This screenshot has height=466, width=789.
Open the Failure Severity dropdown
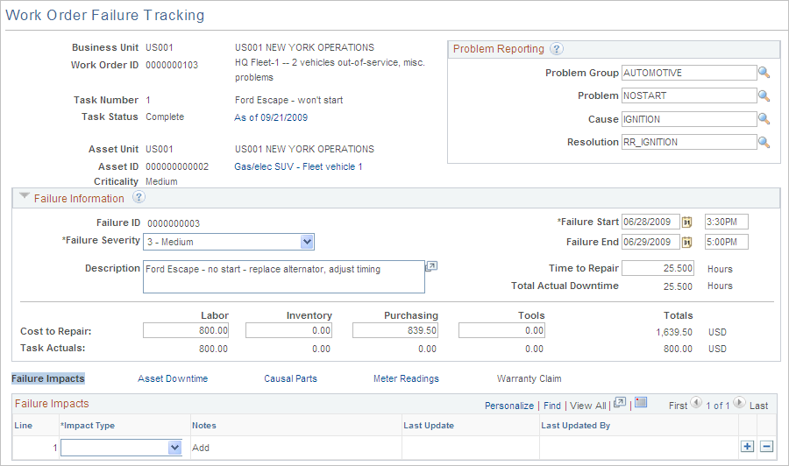pyautogui.click(x=307, y=242)
